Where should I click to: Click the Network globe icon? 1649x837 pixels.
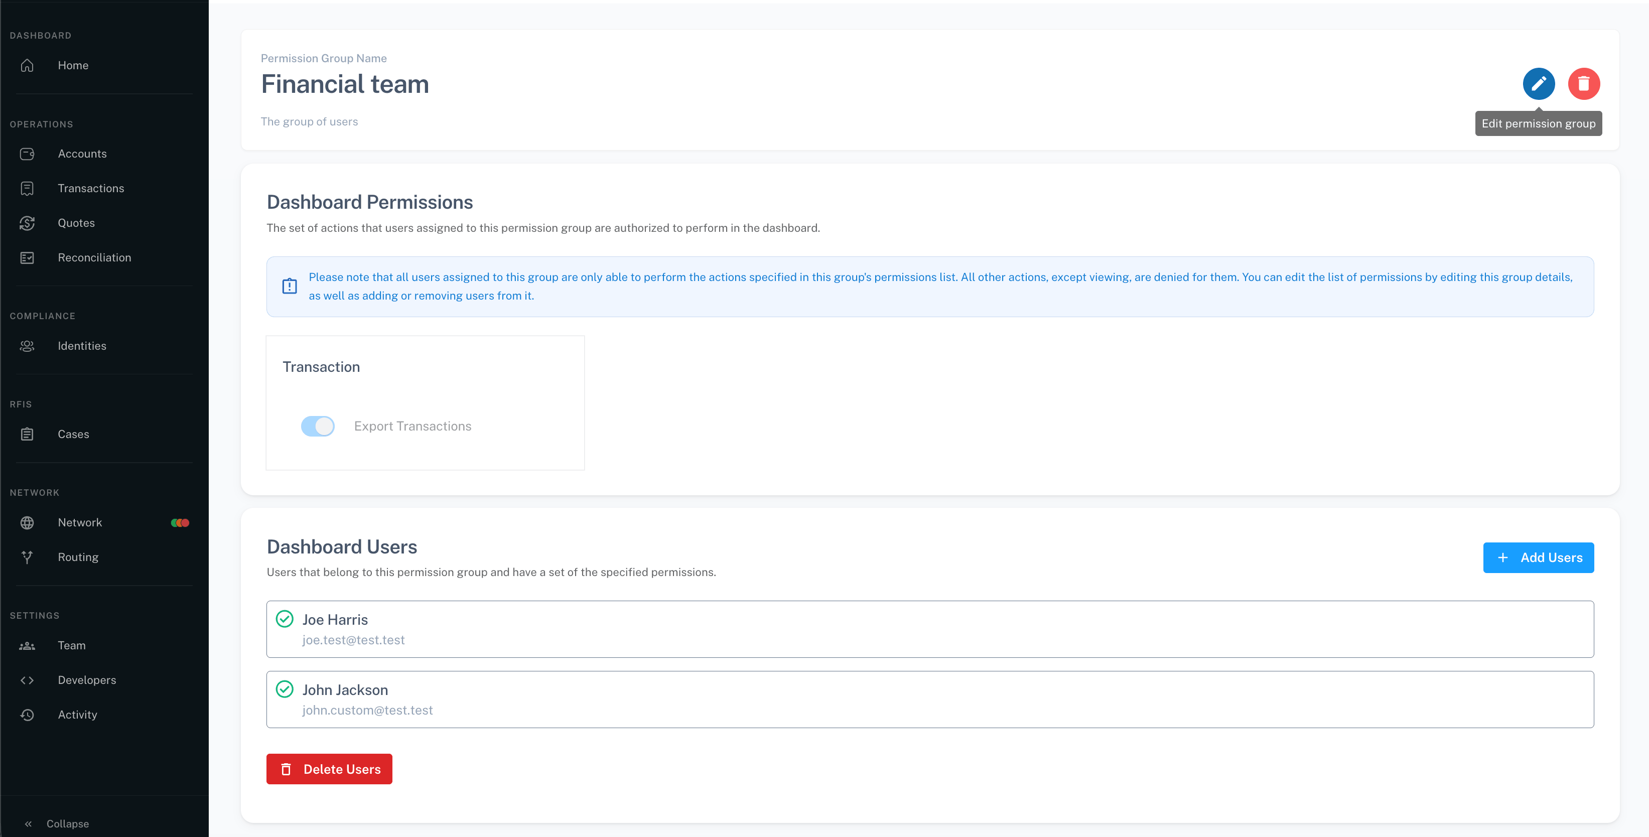coord(27,522)
